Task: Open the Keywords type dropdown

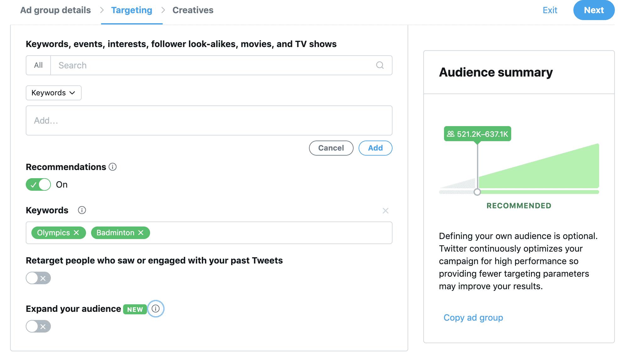Action: click(x=53, y=93)
